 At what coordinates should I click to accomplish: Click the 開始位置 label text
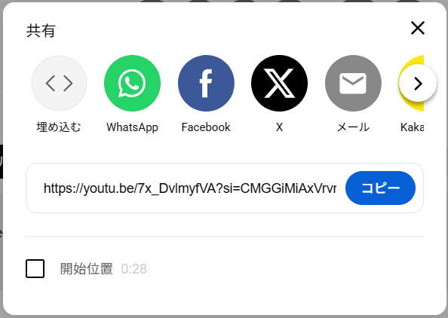point(87,269)
